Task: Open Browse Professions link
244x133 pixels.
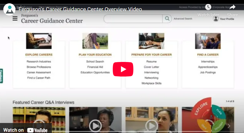Action: point(39,67)
